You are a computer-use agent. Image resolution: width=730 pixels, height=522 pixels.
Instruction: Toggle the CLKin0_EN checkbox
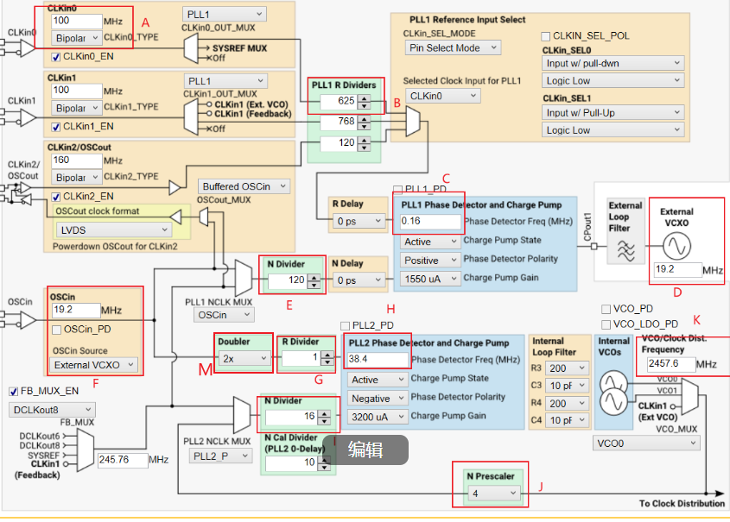[x=56, y=57]
